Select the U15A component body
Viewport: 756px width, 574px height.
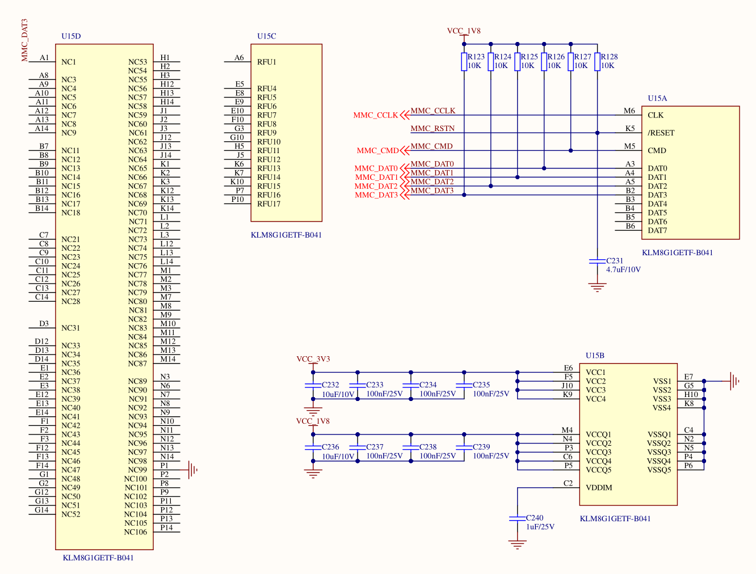click(x=690, y=172)
